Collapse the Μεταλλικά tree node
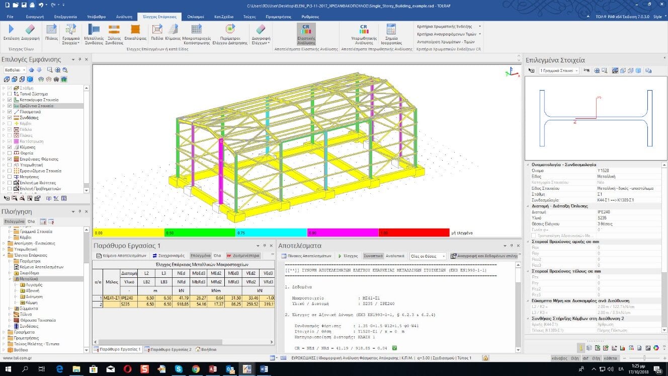 11,278
